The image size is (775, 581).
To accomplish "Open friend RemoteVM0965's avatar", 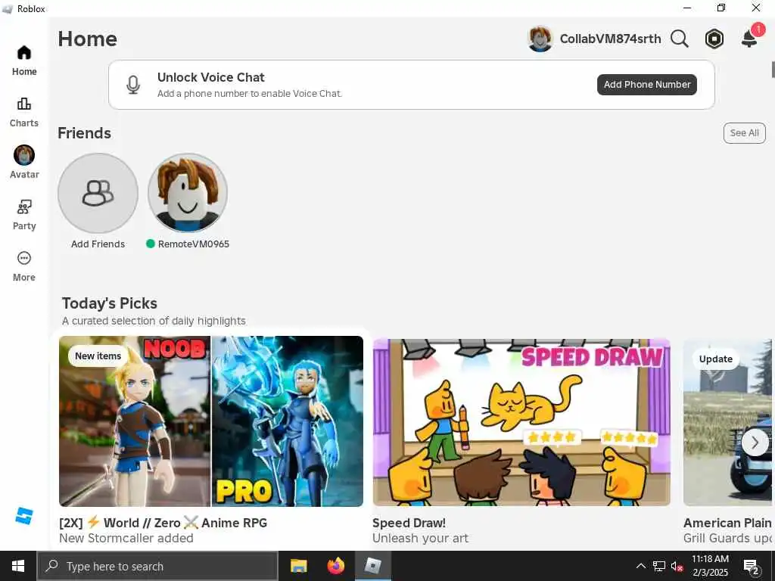I will point(188,193).
